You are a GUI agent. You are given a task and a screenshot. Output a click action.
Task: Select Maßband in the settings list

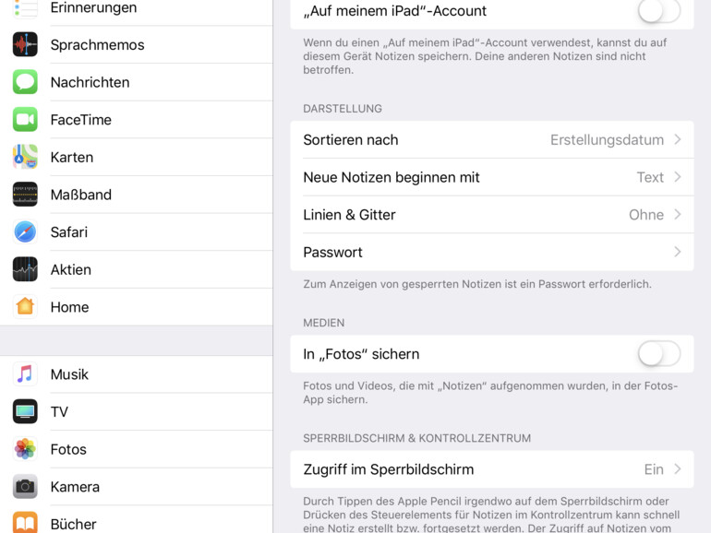point(81,195)
